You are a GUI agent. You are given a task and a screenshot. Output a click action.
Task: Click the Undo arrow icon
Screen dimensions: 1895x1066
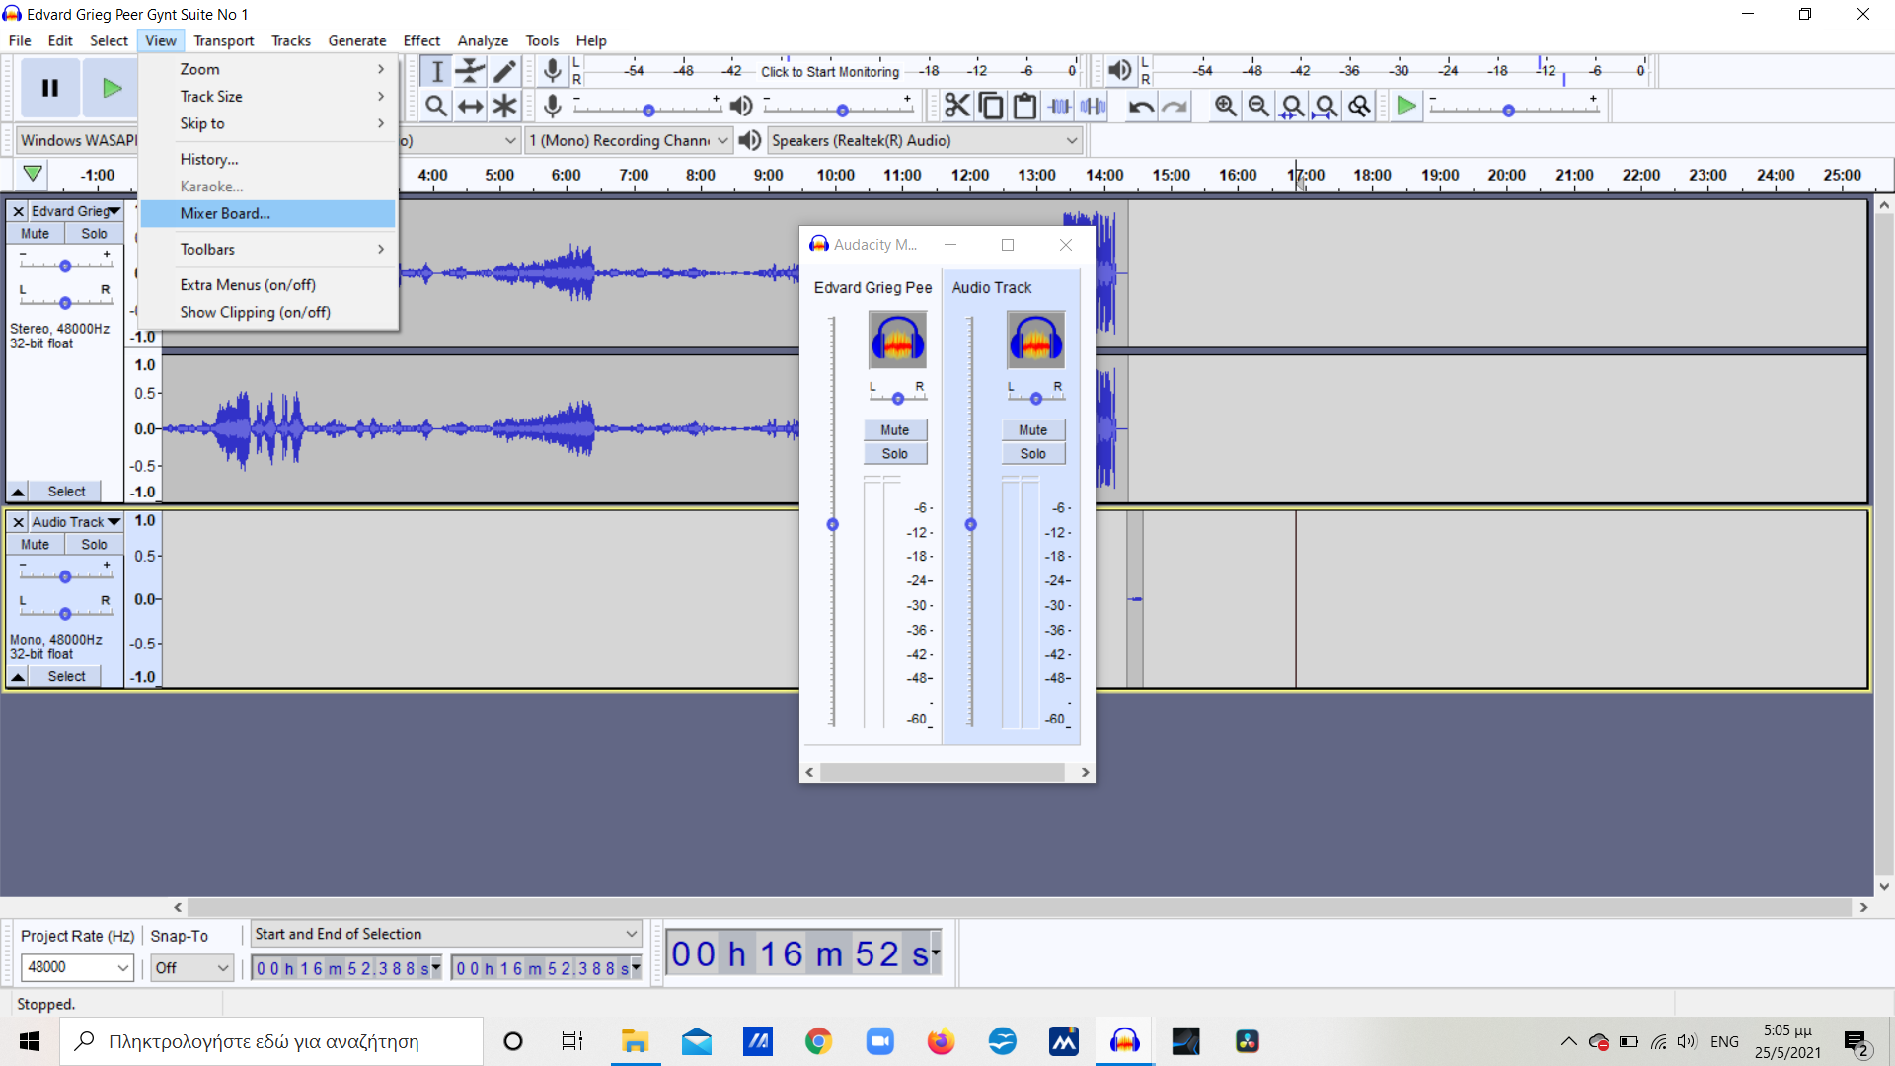(x=1141, y=106)
